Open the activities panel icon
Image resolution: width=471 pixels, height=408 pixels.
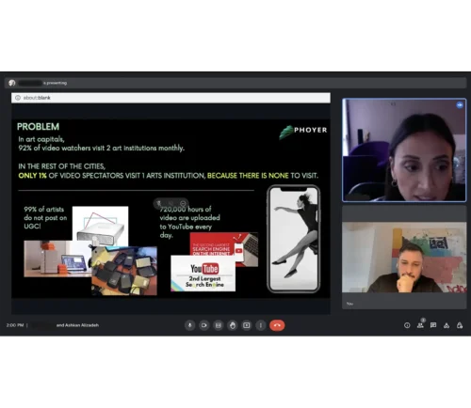447,325
